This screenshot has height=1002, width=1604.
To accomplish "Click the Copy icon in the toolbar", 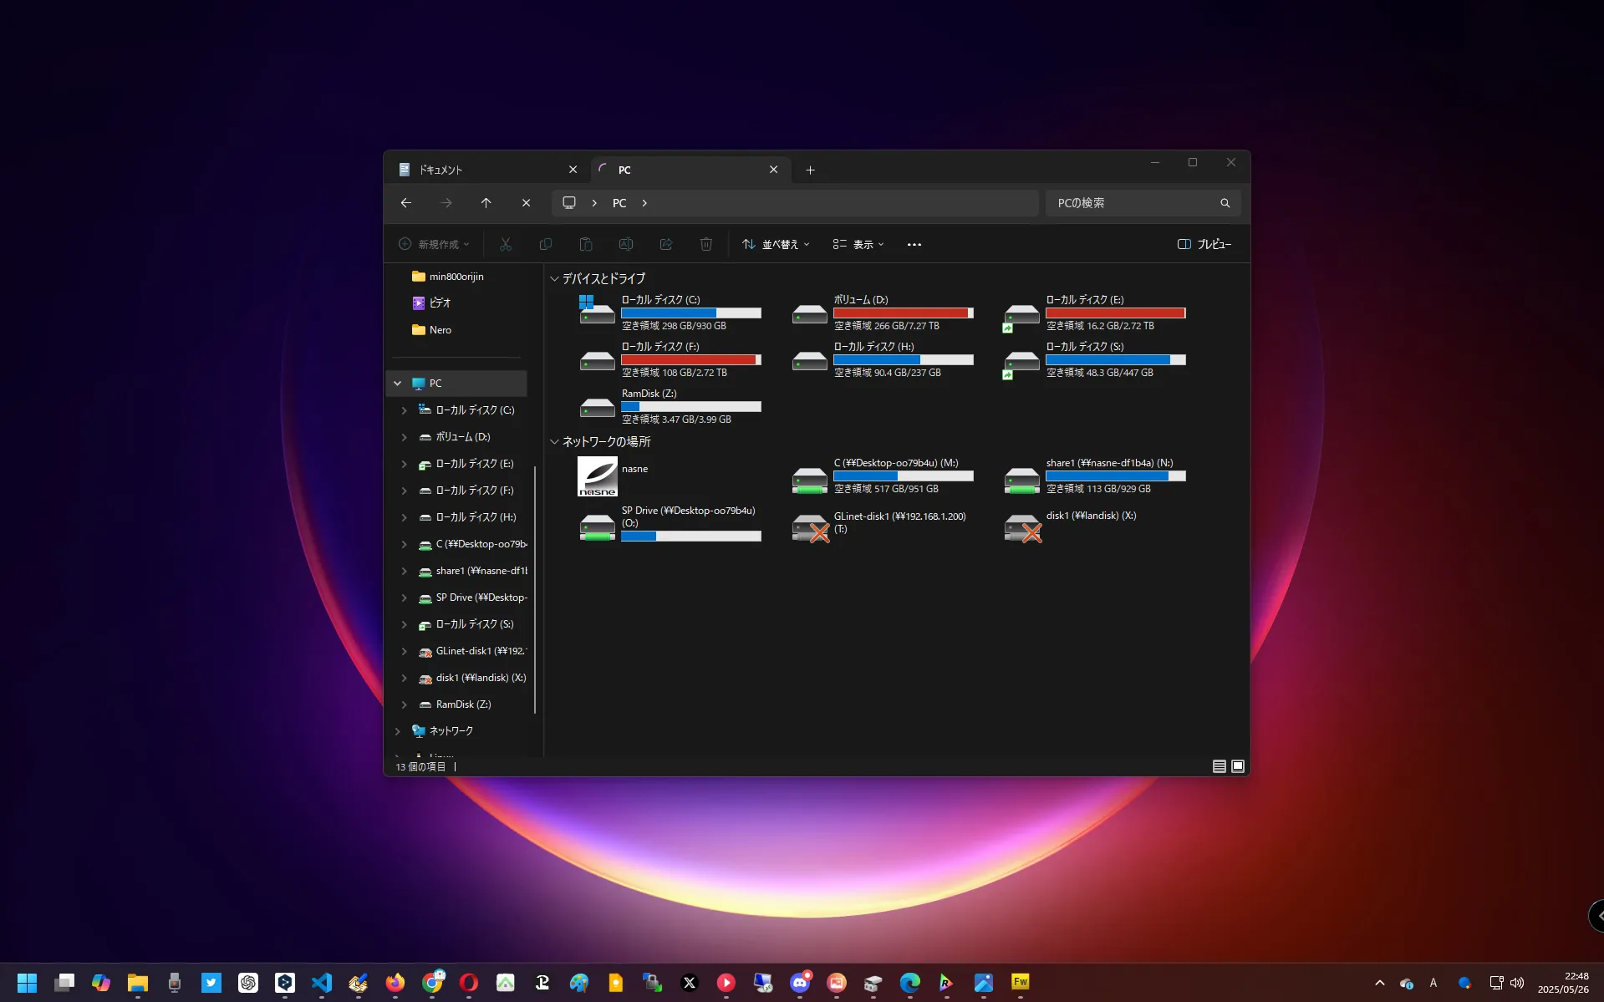I will (546, 244).
